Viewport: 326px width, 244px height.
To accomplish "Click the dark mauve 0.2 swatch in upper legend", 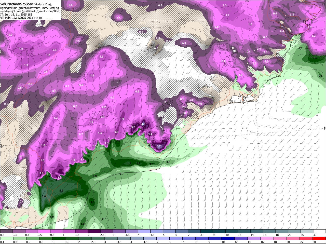I will click(6, 231).
